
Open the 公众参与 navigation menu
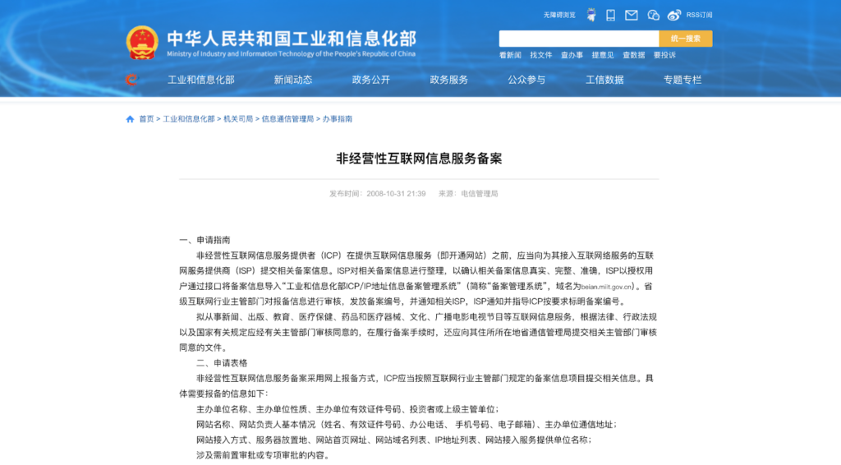click(526, 80)
